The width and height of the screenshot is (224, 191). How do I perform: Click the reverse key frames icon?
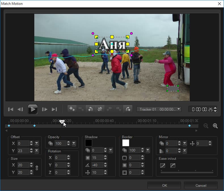[x=100, y=109]
